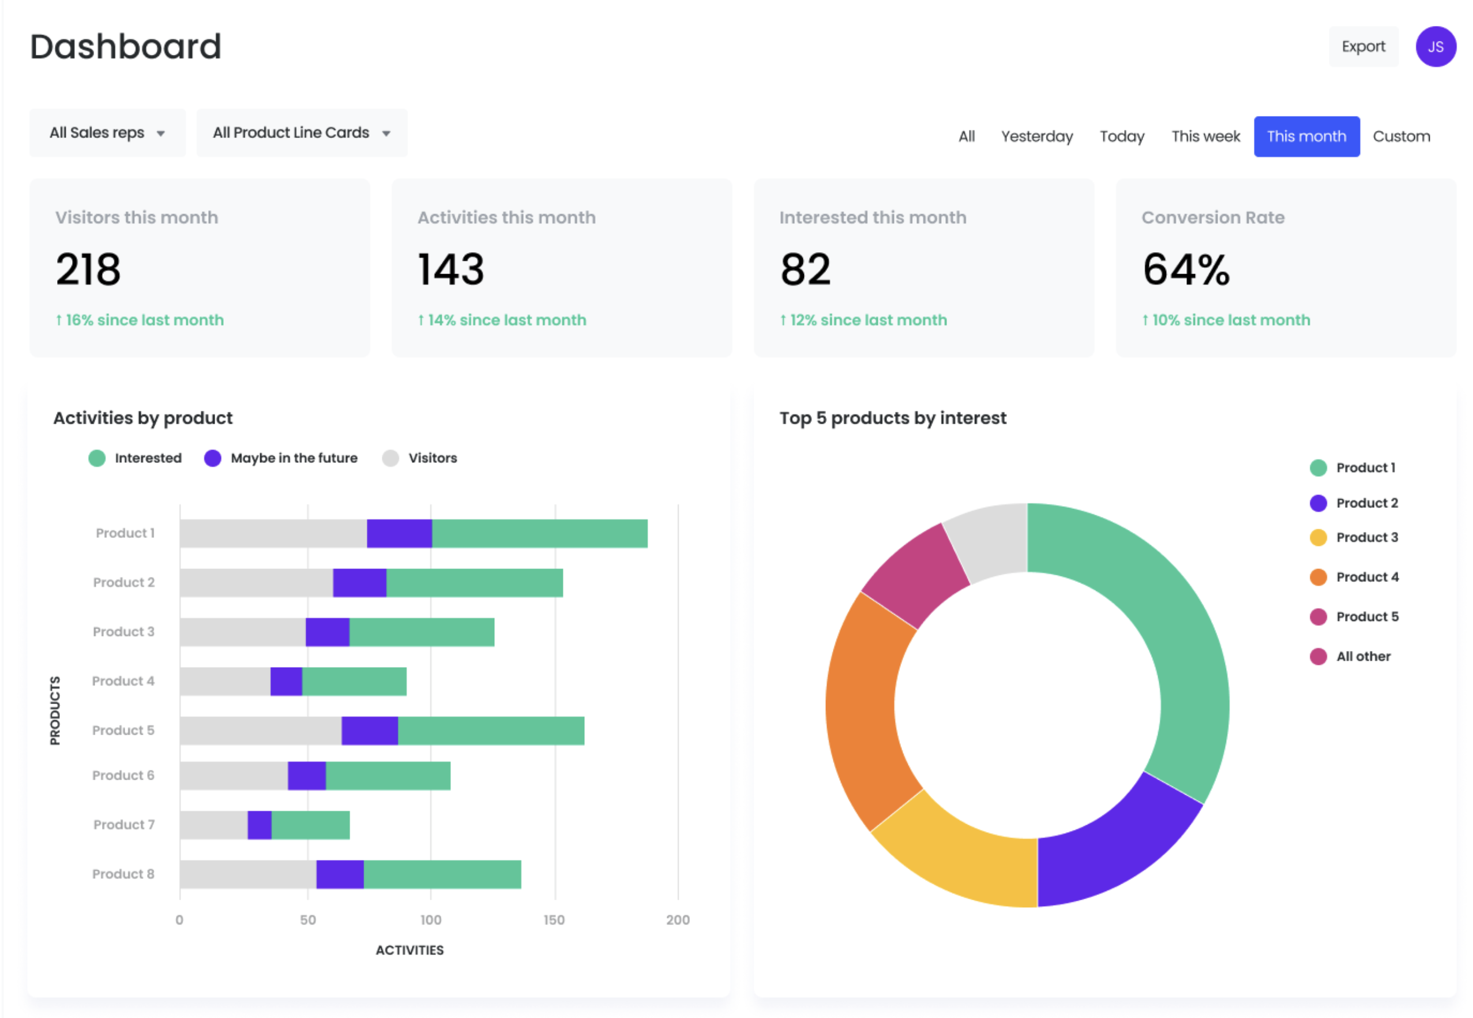This screenshot has height=1018, width=1473.
Task: Click the 14% since last month text
Action: tap(502, 320)
